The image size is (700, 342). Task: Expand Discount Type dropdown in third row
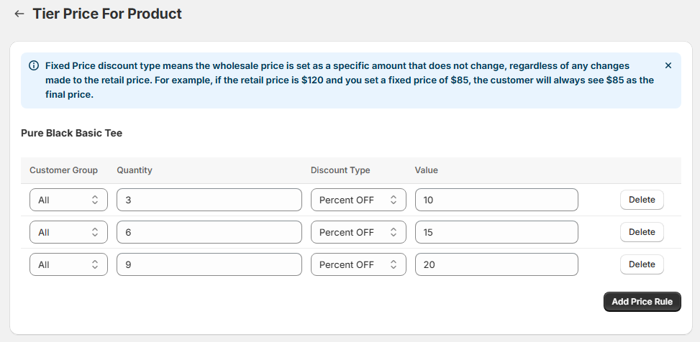click(358, 264)
